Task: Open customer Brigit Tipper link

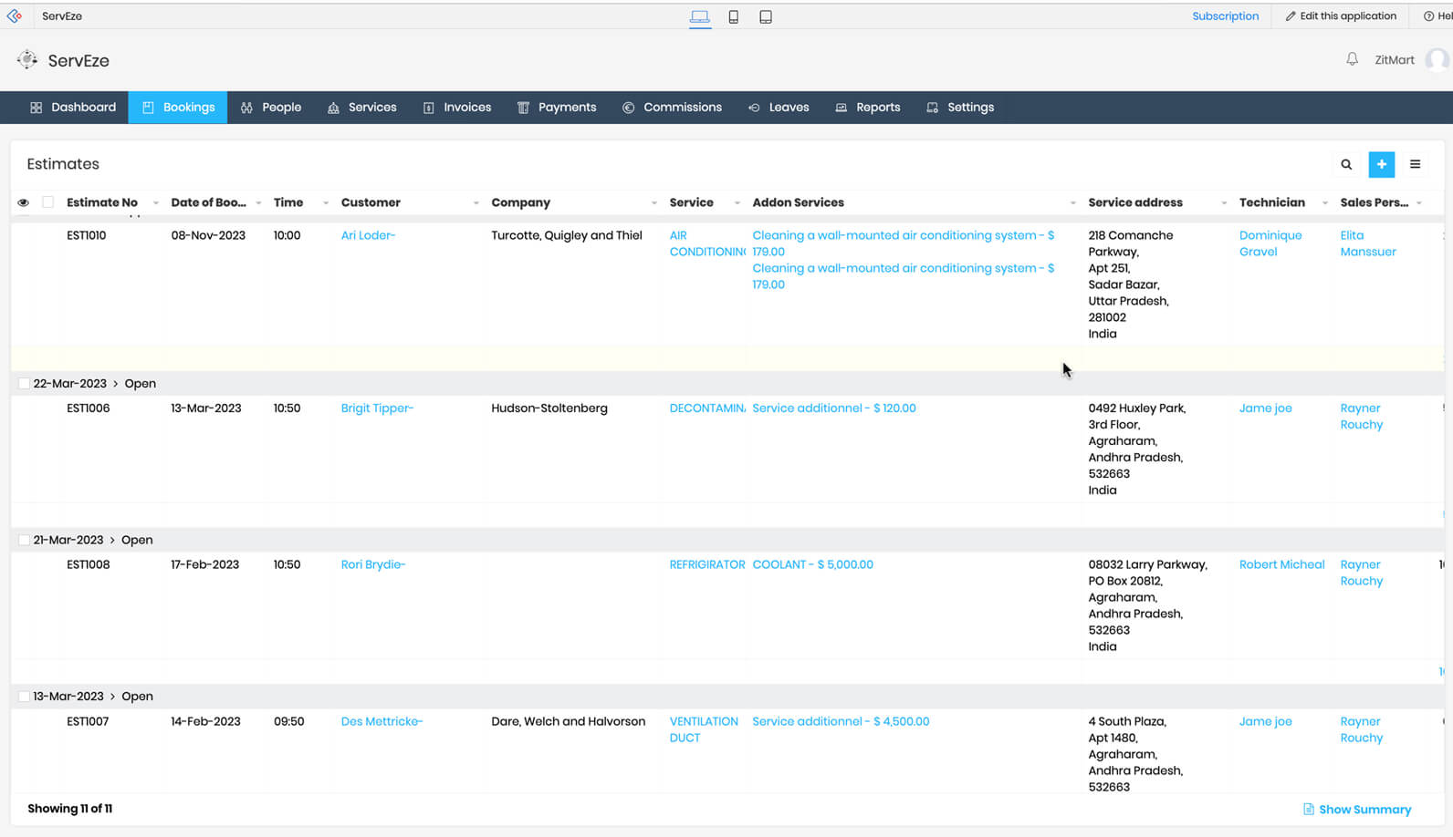Action: (376, 408)
